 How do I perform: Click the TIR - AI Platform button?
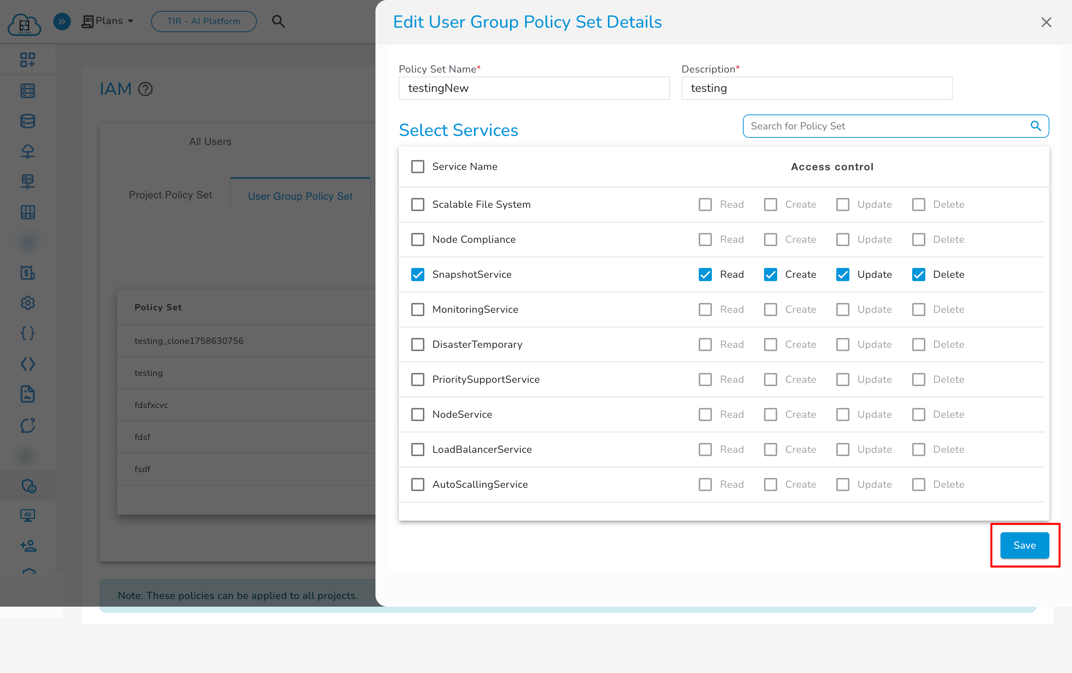[204, 21]
